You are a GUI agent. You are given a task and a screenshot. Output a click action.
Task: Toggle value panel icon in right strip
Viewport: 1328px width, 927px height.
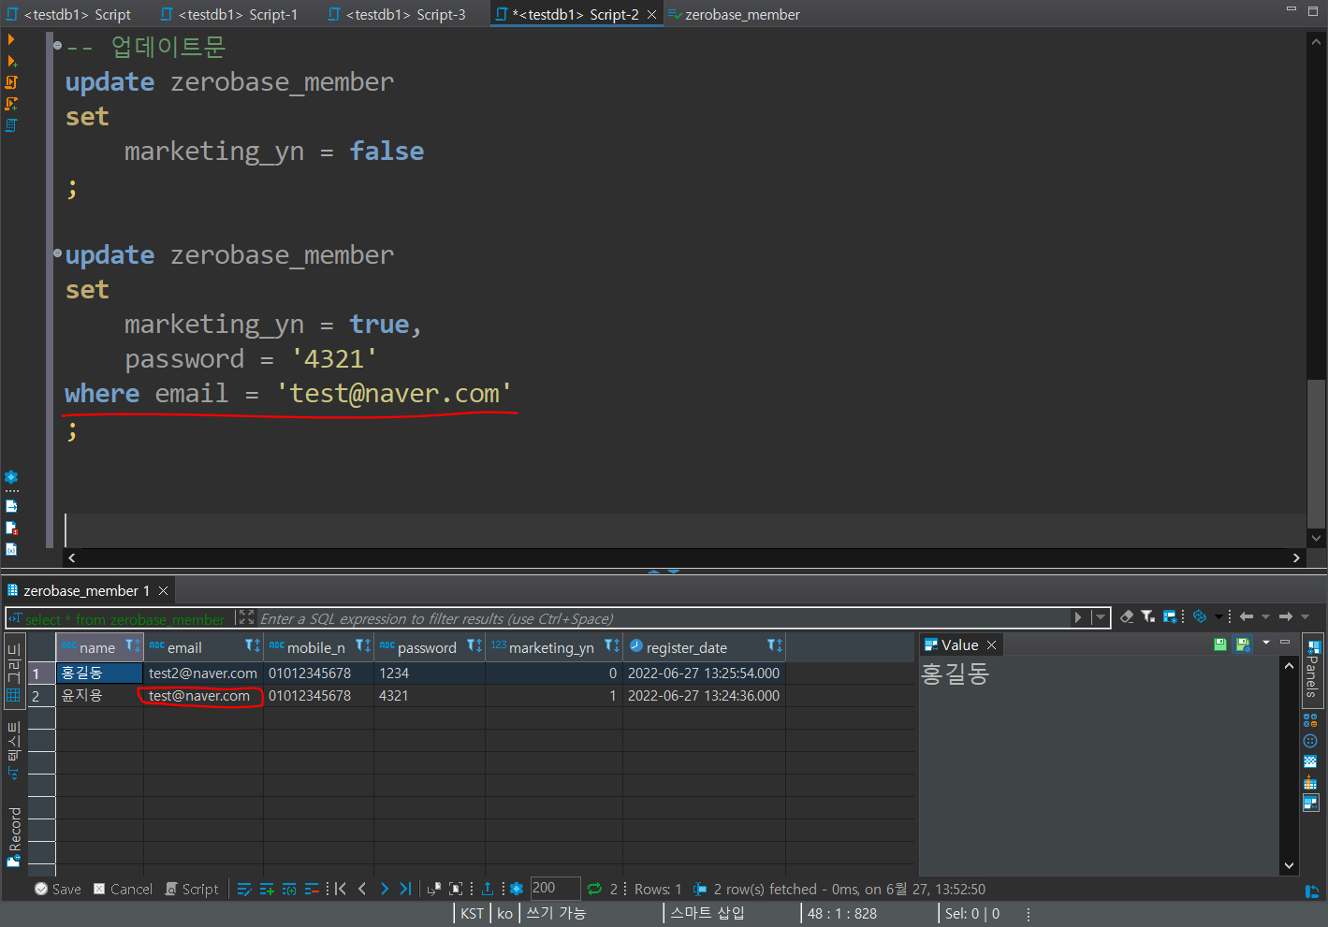(1311, 803)
